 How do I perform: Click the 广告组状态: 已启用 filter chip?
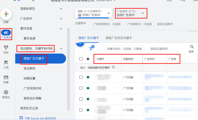139,24
